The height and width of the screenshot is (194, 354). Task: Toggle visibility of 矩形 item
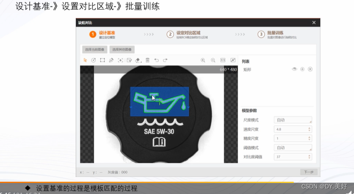294,69
